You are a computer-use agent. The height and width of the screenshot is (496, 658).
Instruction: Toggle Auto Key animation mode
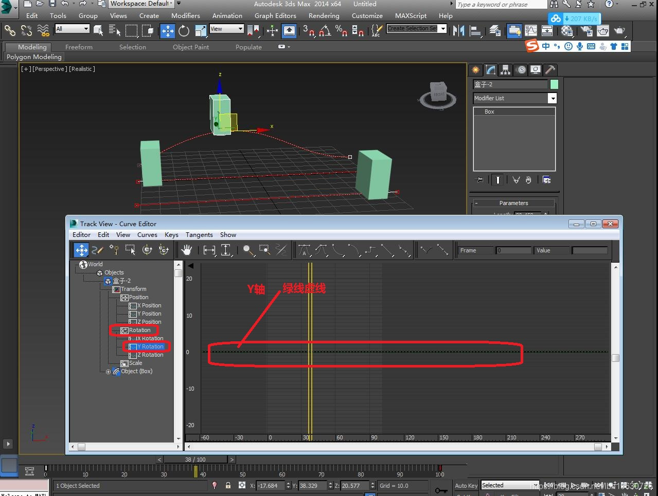(x=466, y=486)
